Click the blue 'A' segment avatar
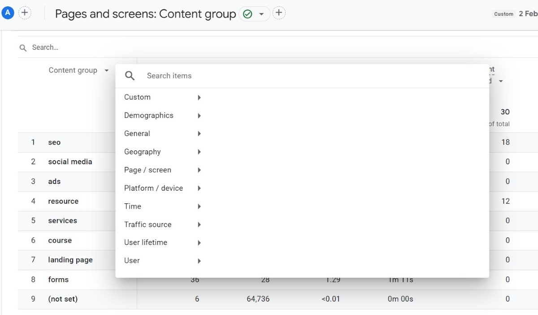Viewport: 538px width, 315px height. point(8,13)
